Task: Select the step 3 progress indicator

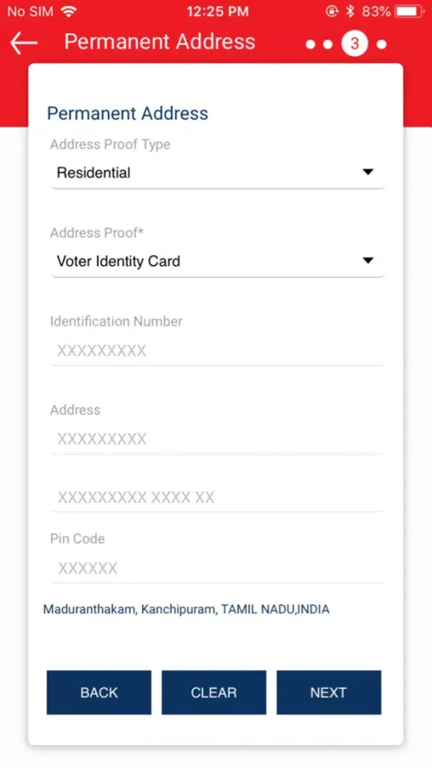Action: tap(355, 44)
